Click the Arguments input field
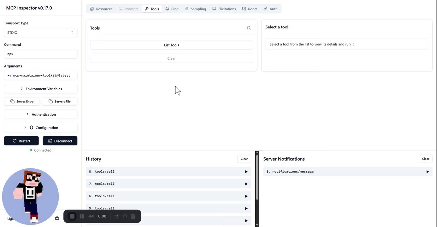 coord(41,75)
